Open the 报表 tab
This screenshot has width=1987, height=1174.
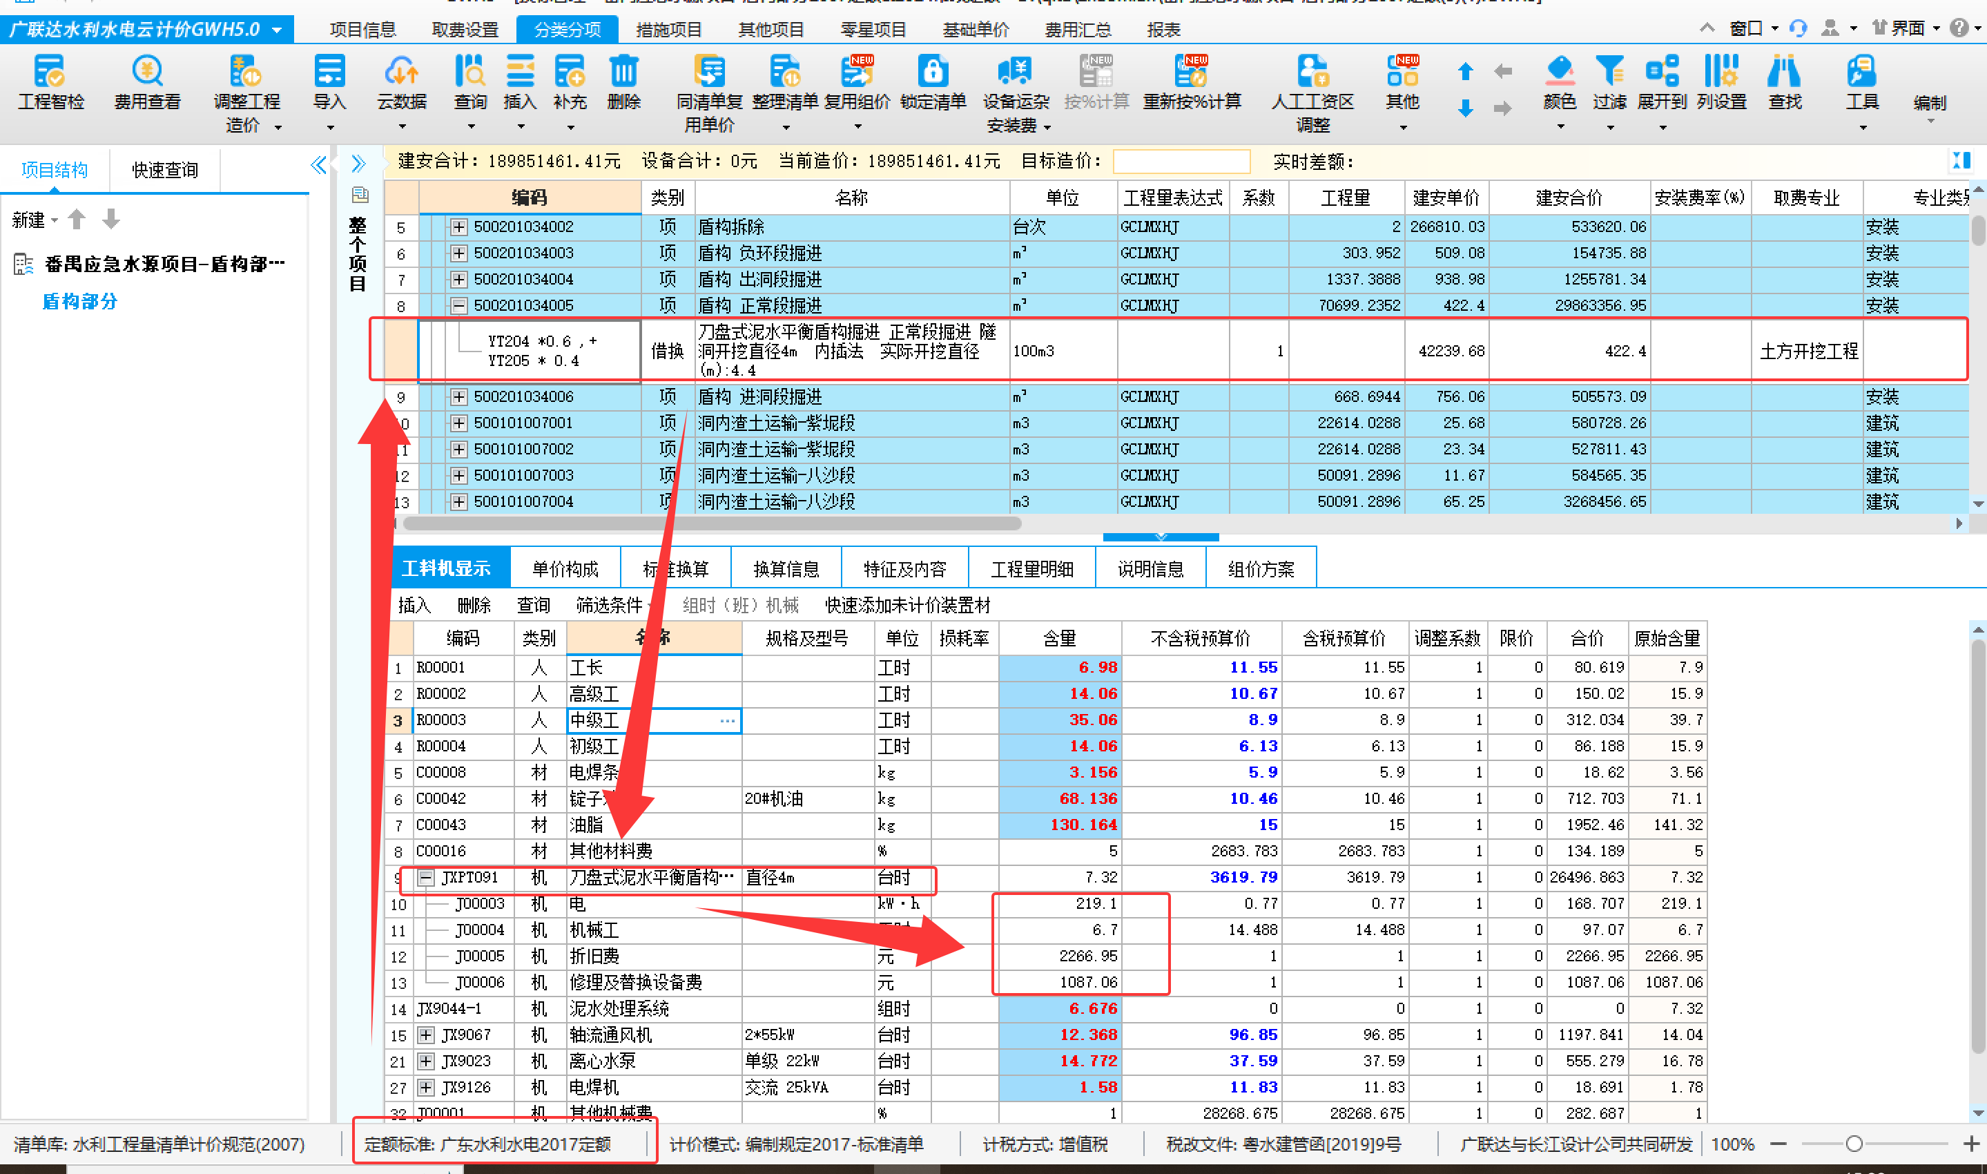1163,30
